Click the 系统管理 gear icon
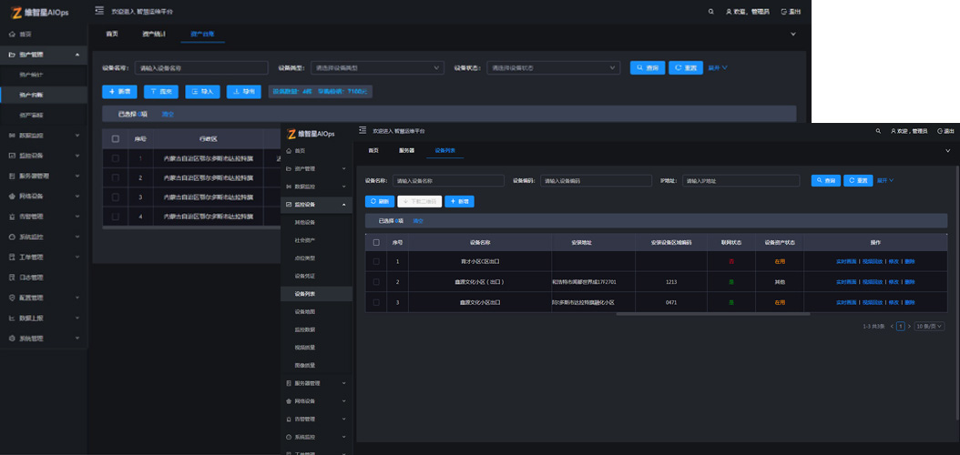Viewport: 960px width, 455px height. (x=13, y=339)
